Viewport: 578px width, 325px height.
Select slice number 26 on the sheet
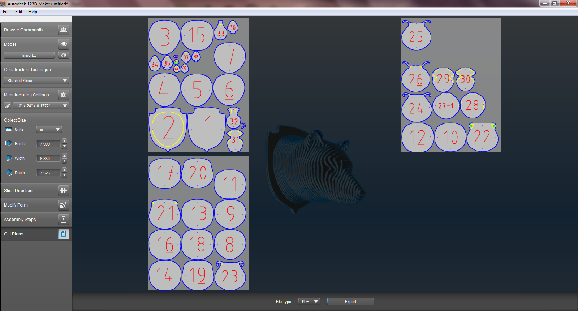coord(416,77)
